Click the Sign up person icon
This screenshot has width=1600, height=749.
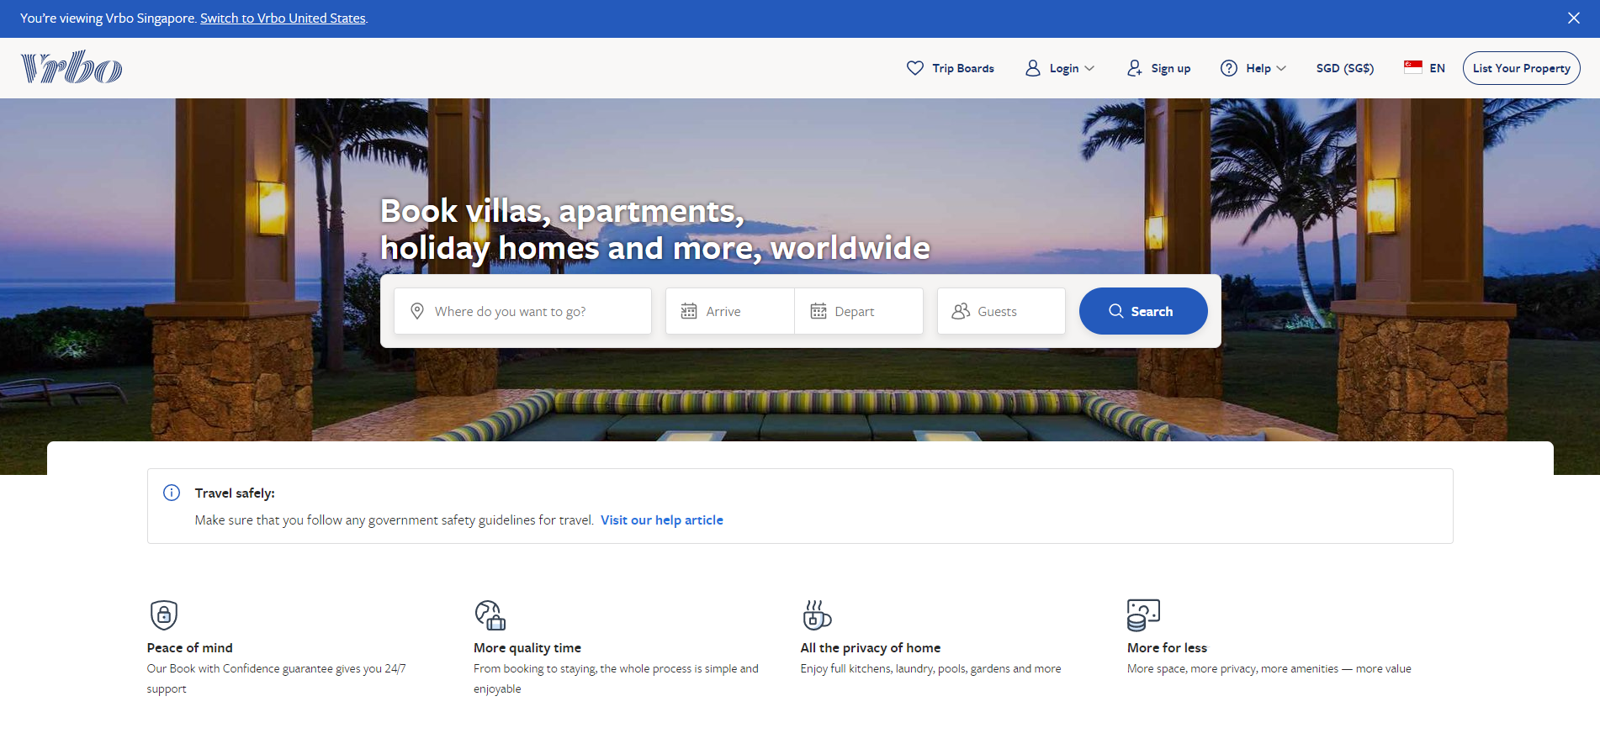[1135, 68]
